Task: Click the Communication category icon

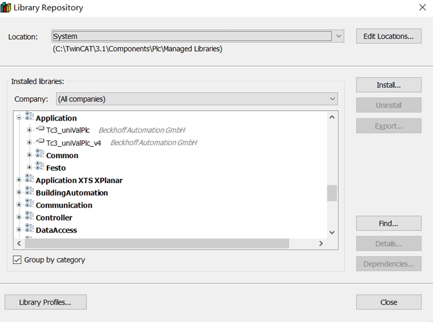Action: click(x=29, y=204)
